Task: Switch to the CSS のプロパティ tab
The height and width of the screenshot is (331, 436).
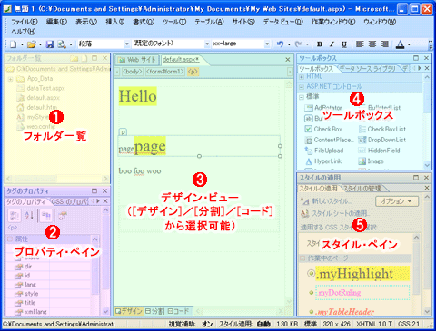Action: [x=70, y=201]
